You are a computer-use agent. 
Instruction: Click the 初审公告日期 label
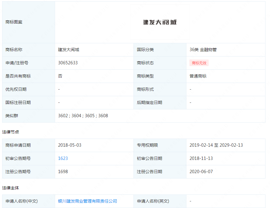149,158
